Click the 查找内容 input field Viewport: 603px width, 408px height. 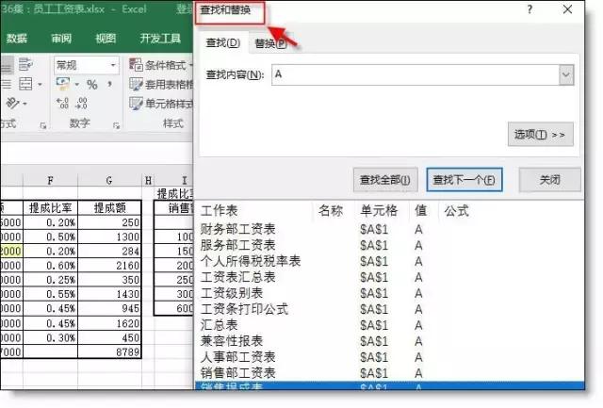(416, 74)
